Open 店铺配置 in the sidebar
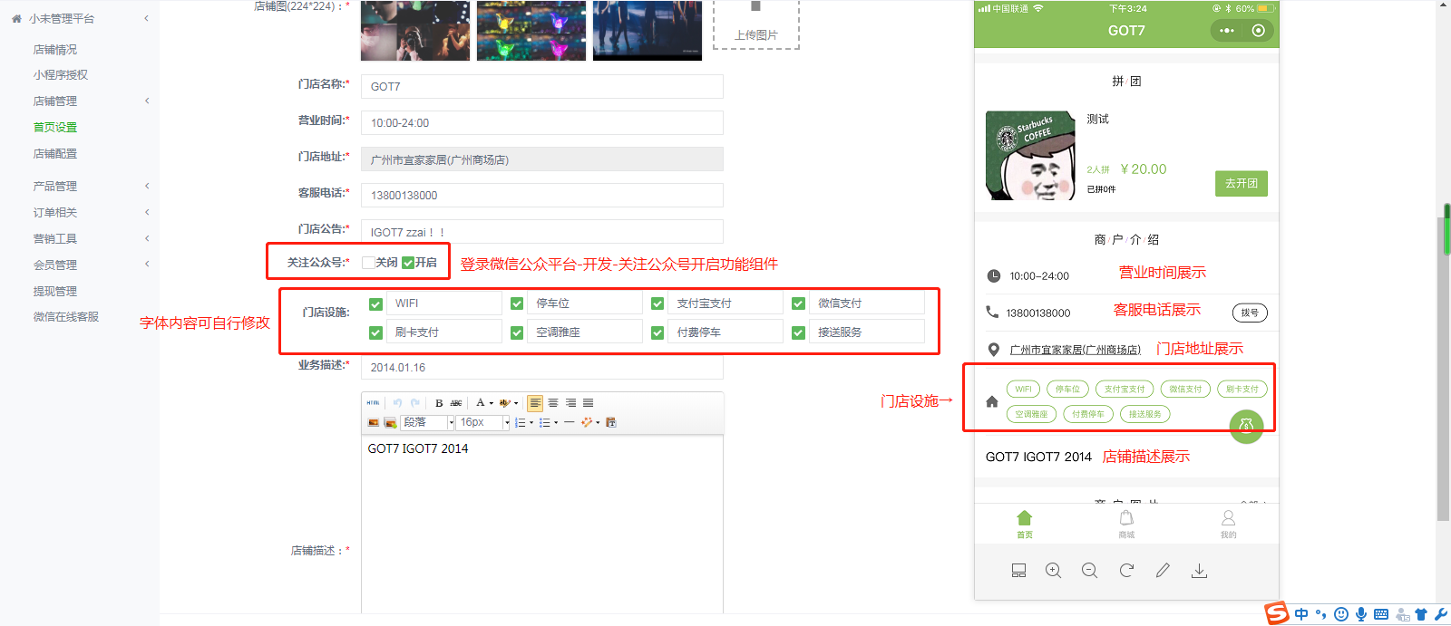 [55, 154]
